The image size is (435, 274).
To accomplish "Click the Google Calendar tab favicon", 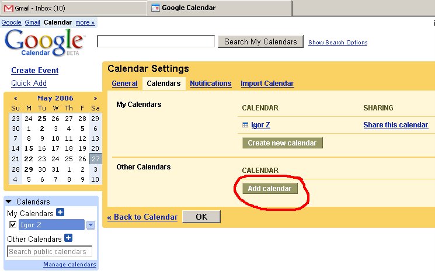I will pos(155,8).
